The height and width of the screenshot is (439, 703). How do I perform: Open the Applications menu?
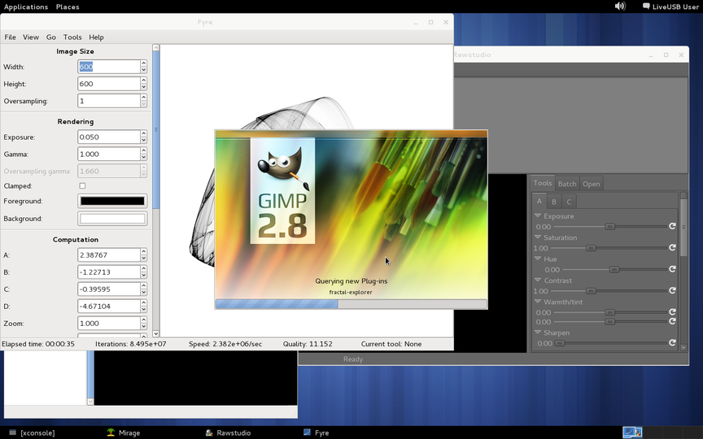pos(26,7)
